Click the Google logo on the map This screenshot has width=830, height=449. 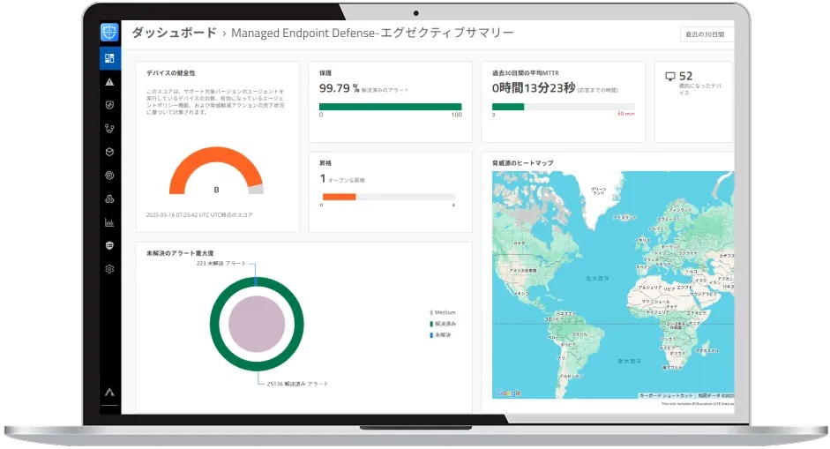tap(509, 393)
